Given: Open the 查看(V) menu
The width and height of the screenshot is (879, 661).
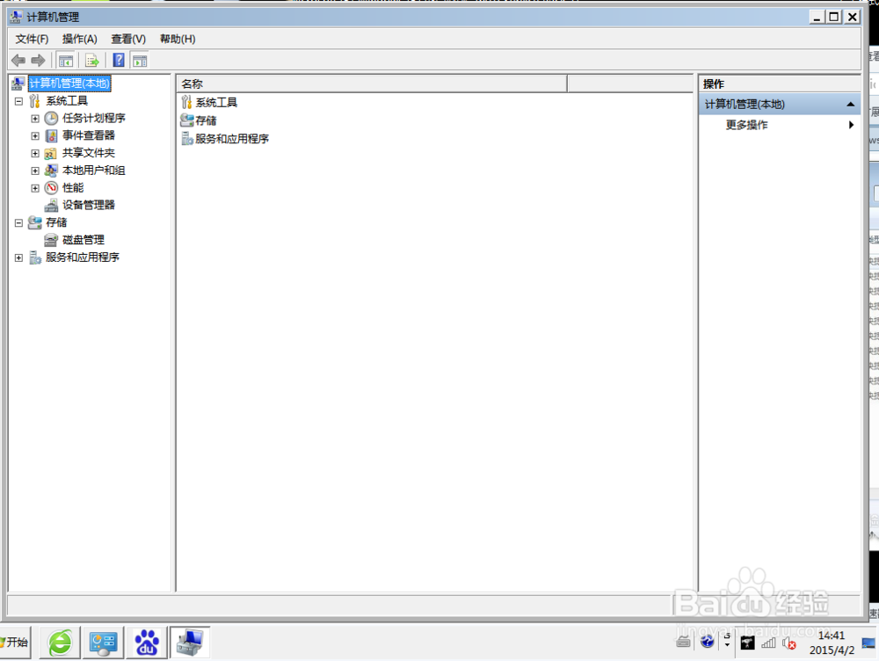Looking at the screenshot, I should tap(127, 39).
